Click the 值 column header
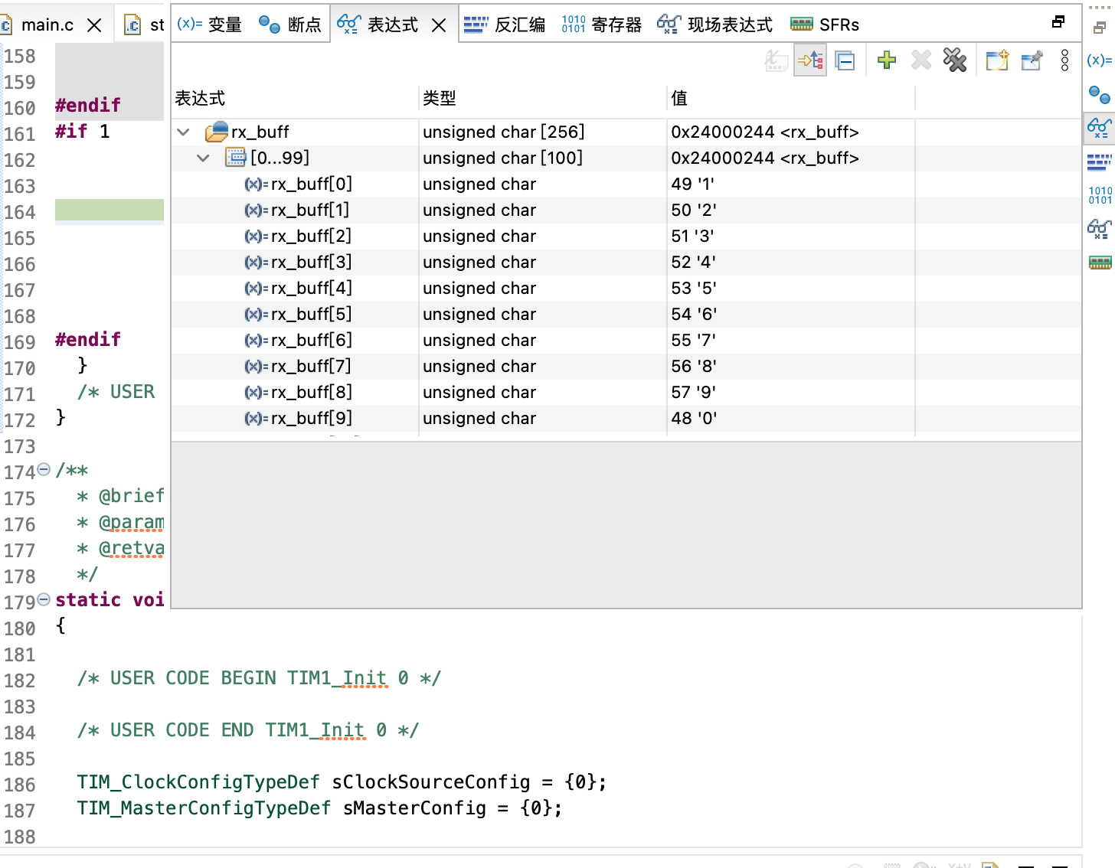The width and height of the screenshot is (1115, 868). pos(791,98)
